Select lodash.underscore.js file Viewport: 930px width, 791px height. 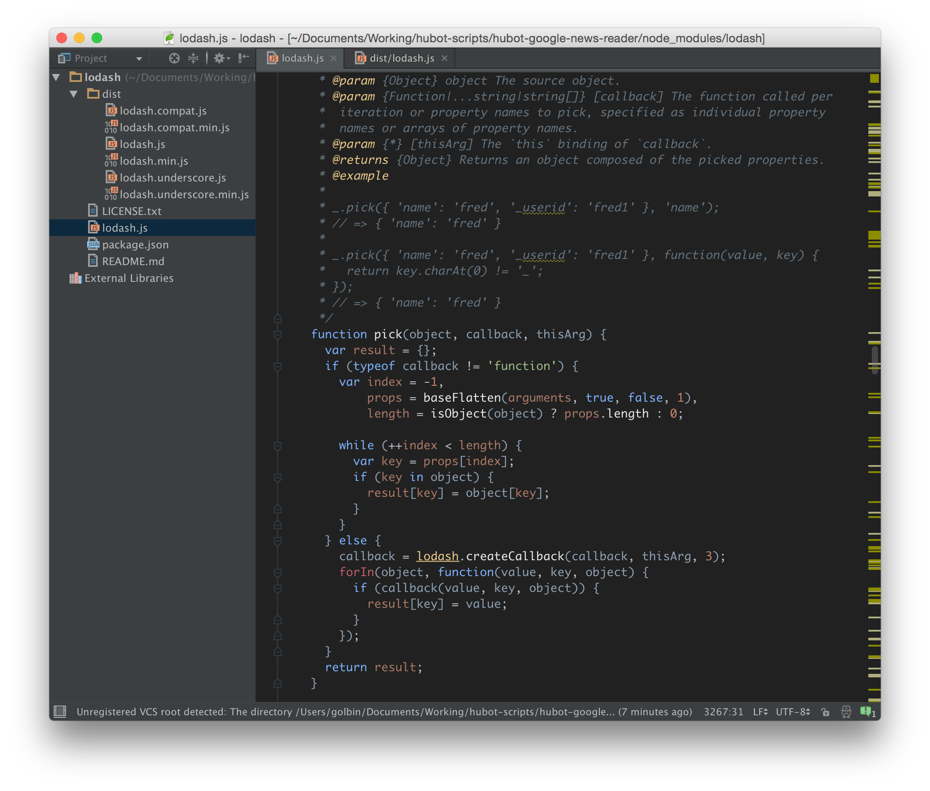[173, 177]
